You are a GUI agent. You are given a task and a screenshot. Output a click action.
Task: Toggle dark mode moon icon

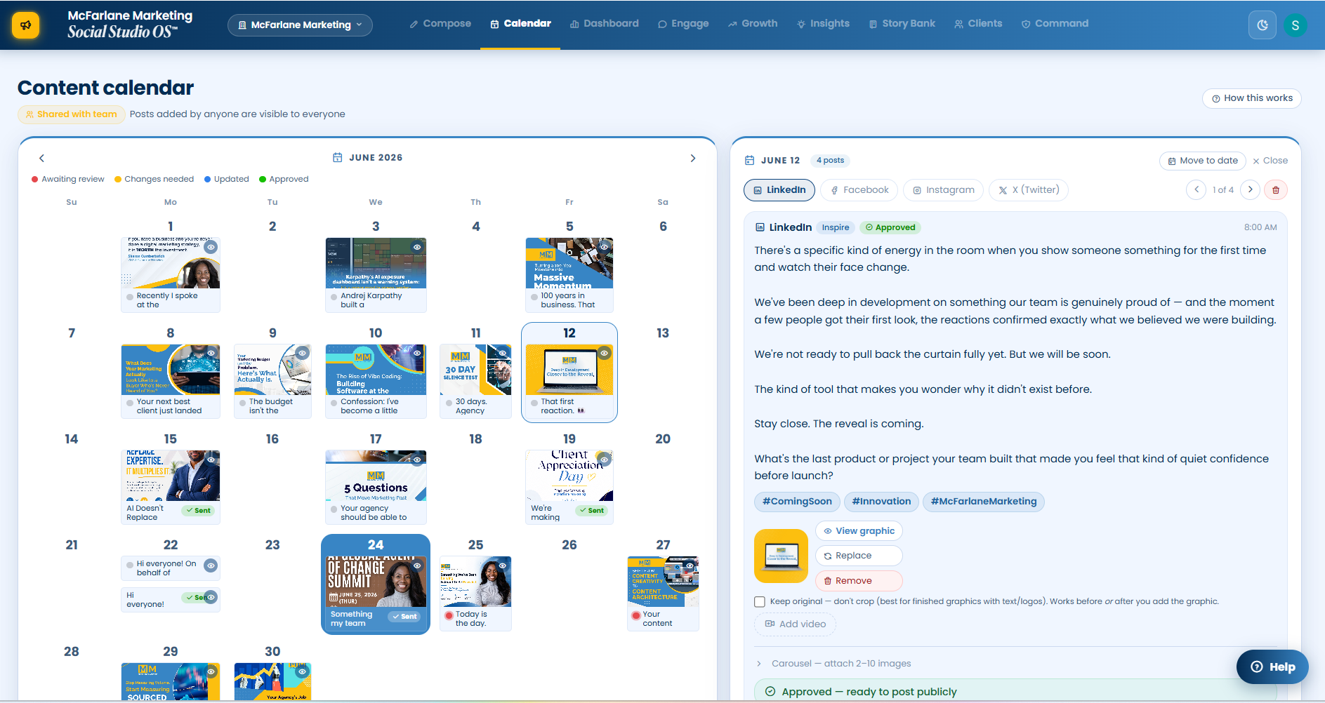pos(1262,25)
